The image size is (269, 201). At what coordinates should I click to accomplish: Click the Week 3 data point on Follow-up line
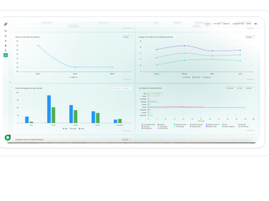tap(112, 67)
